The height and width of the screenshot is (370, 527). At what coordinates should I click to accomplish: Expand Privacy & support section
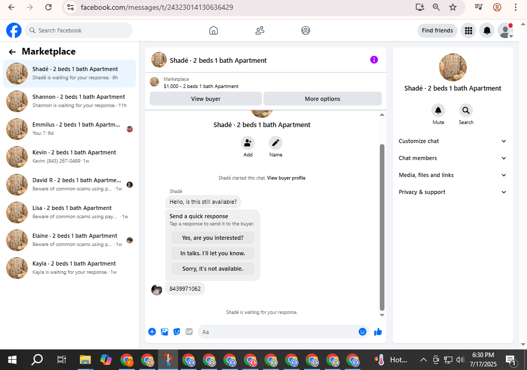pyautogui.click(x=452, y=192)
